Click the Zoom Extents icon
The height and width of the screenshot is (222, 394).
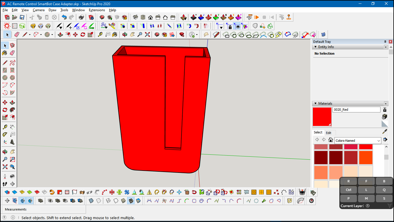(x=147, y=34)
